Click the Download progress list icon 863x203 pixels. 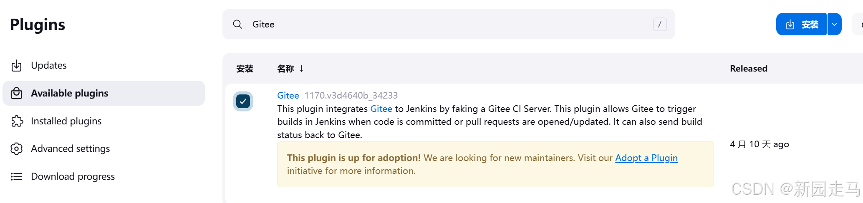pyautogui.click(x=16, y=177)
